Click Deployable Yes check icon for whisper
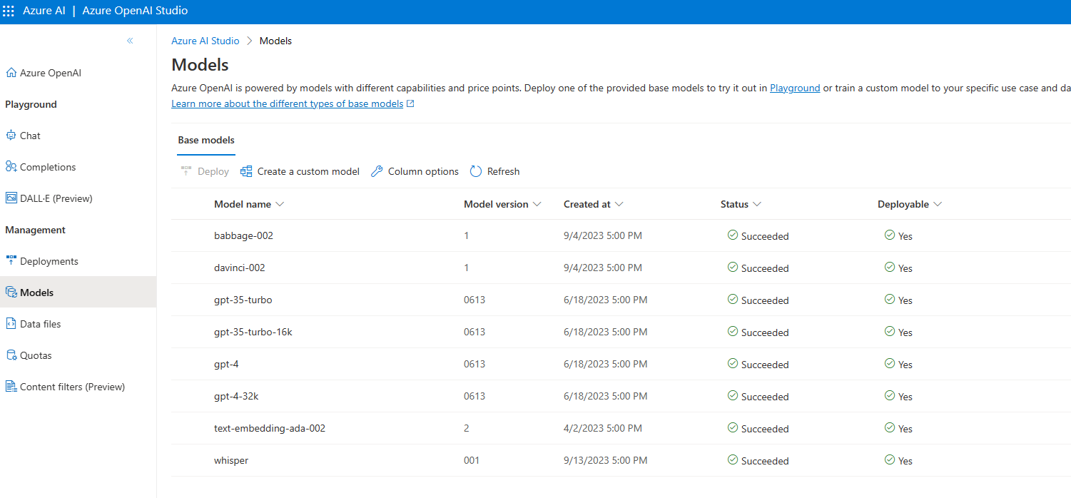 (890, 459)
